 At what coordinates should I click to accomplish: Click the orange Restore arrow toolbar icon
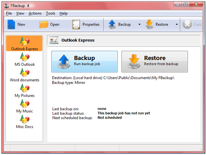pos(149,24)
